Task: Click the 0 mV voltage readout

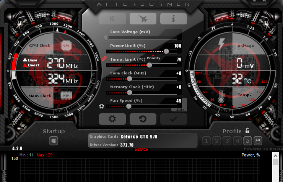Action: pyautogui.click(x=245, y=63)
